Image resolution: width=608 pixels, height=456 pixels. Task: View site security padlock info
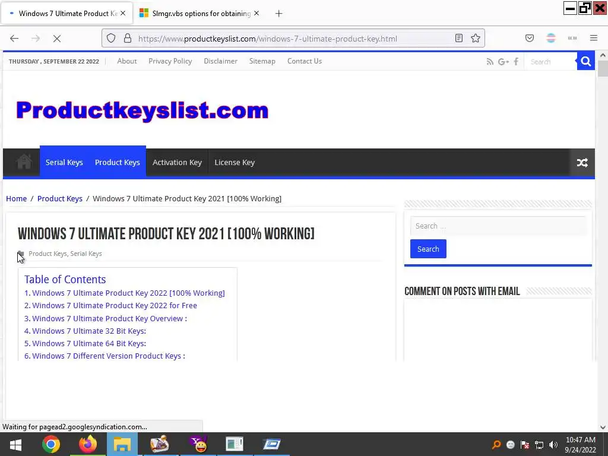tap(128, 39)
